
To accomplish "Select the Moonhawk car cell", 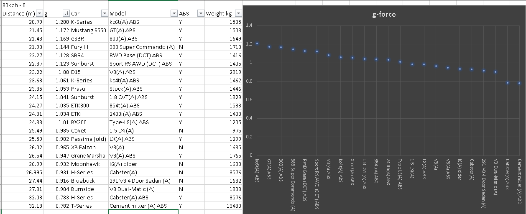I will [x=89, y=164].
